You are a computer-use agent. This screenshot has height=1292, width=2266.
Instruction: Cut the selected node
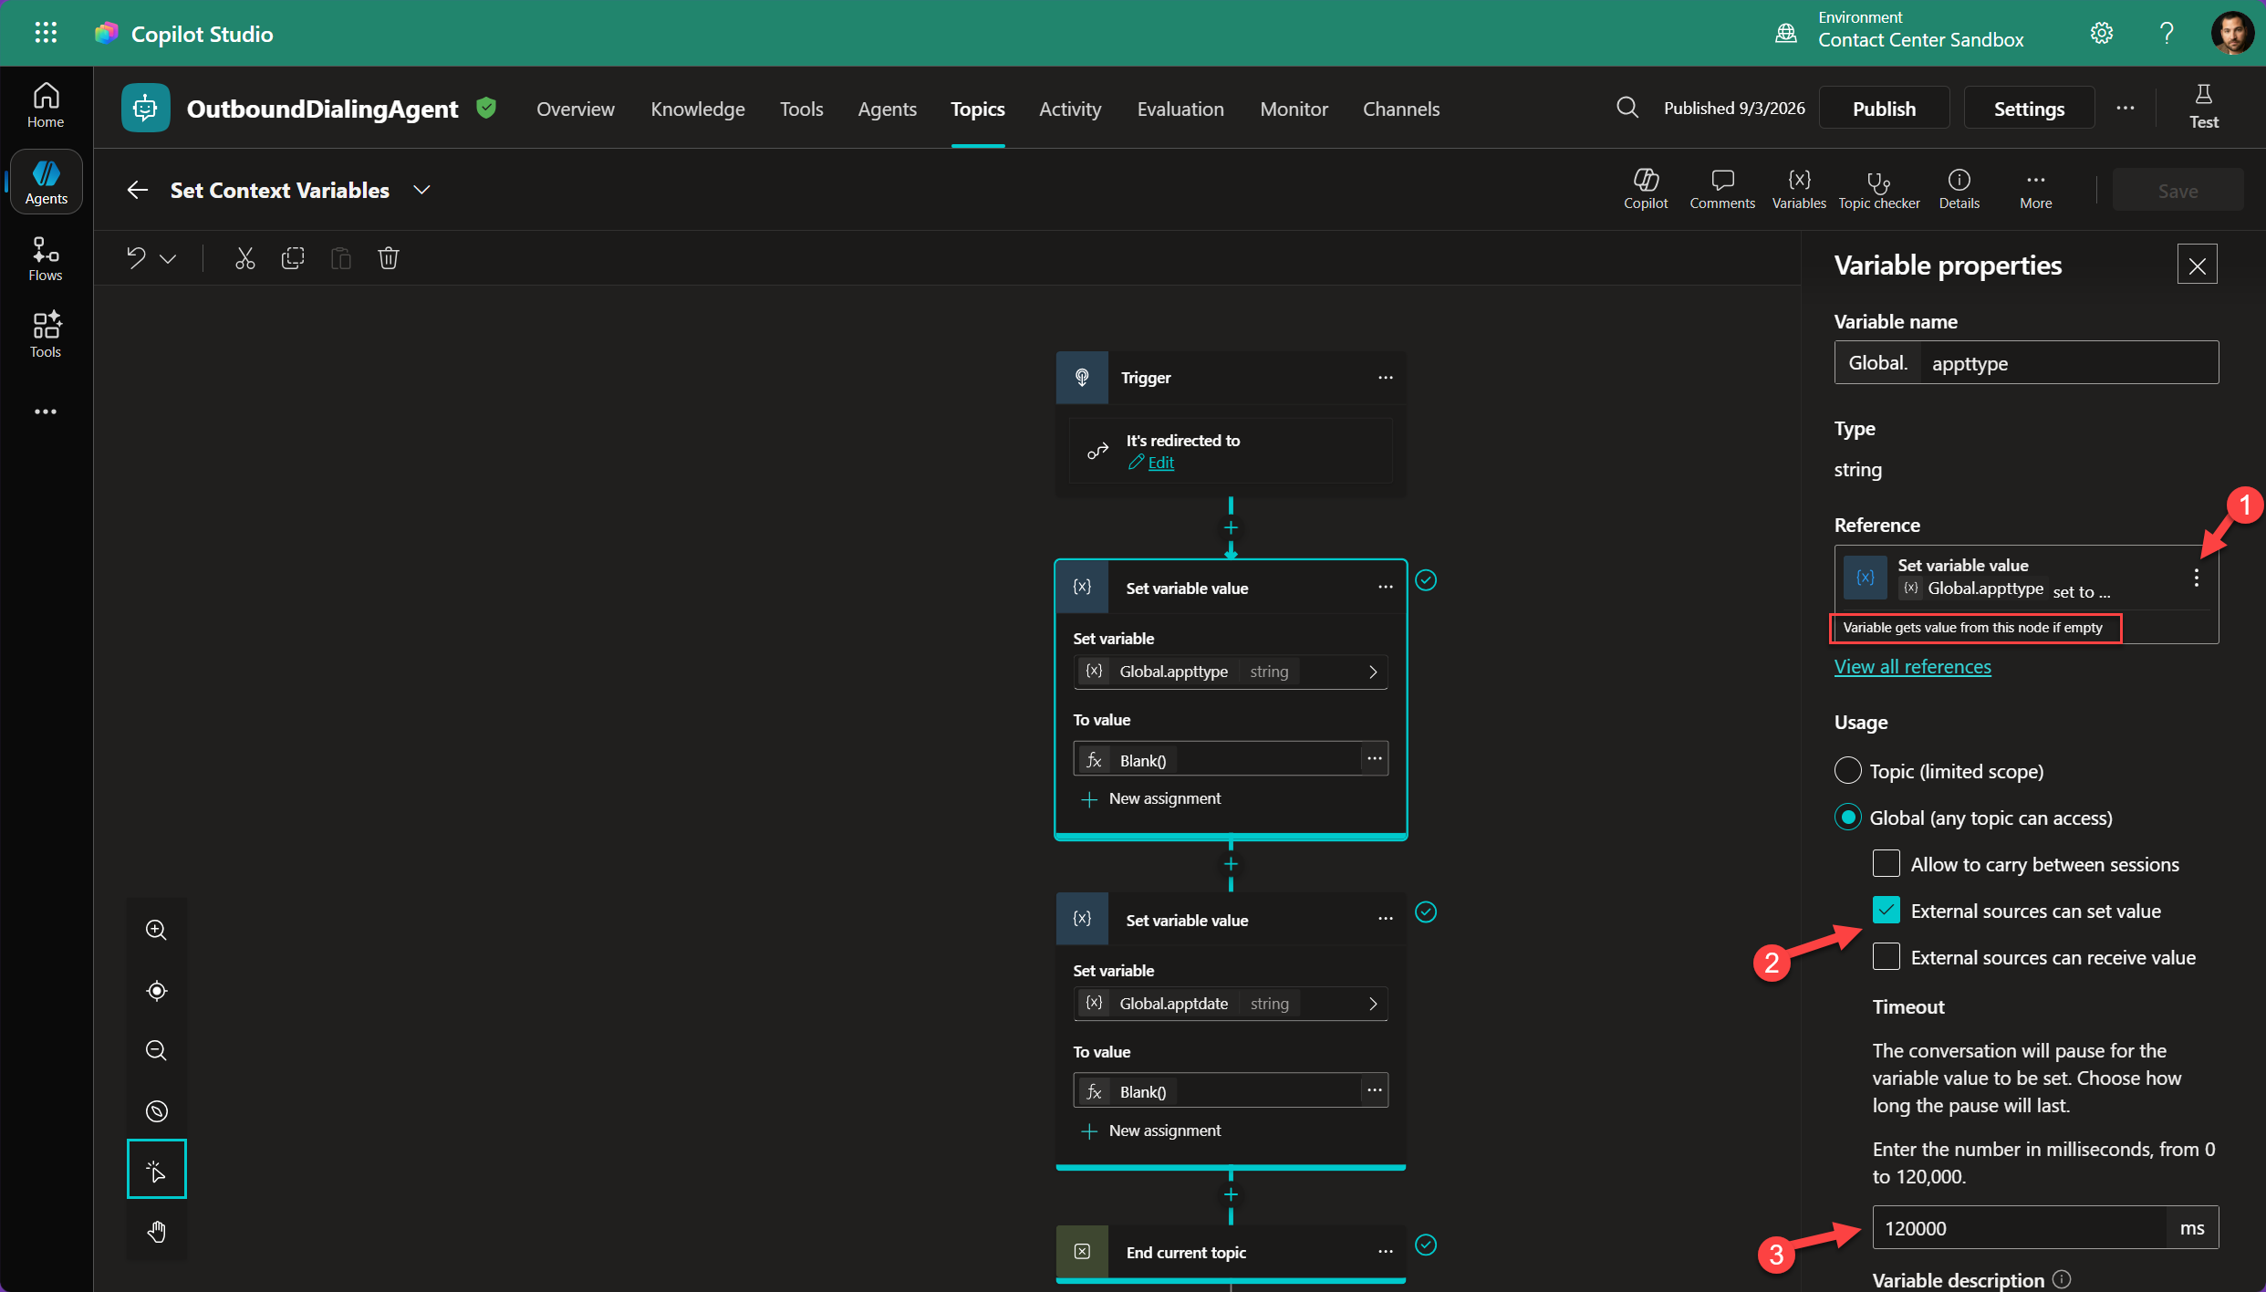[x=244, y=258]
